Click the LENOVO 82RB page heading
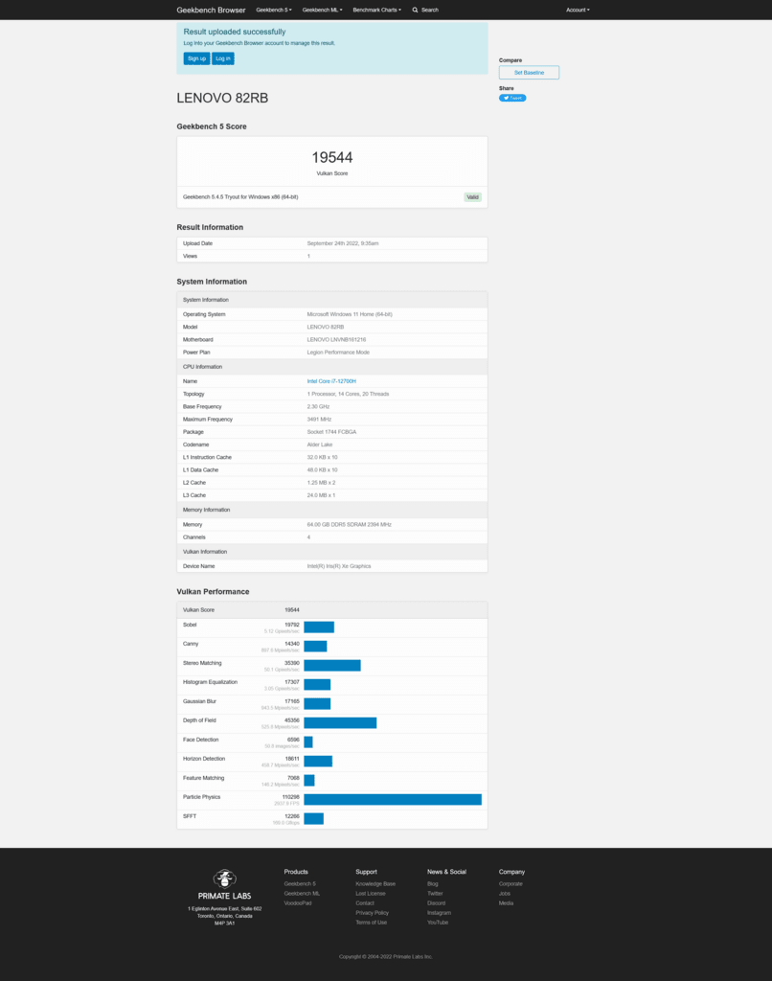Screen dimensions: 772x981 (x=222, y=99)
